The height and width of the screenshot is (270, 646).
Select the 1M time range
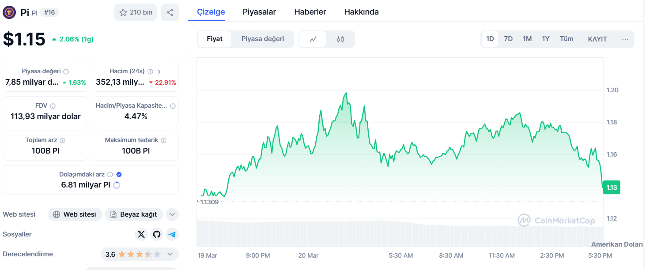tap(527, 39)
